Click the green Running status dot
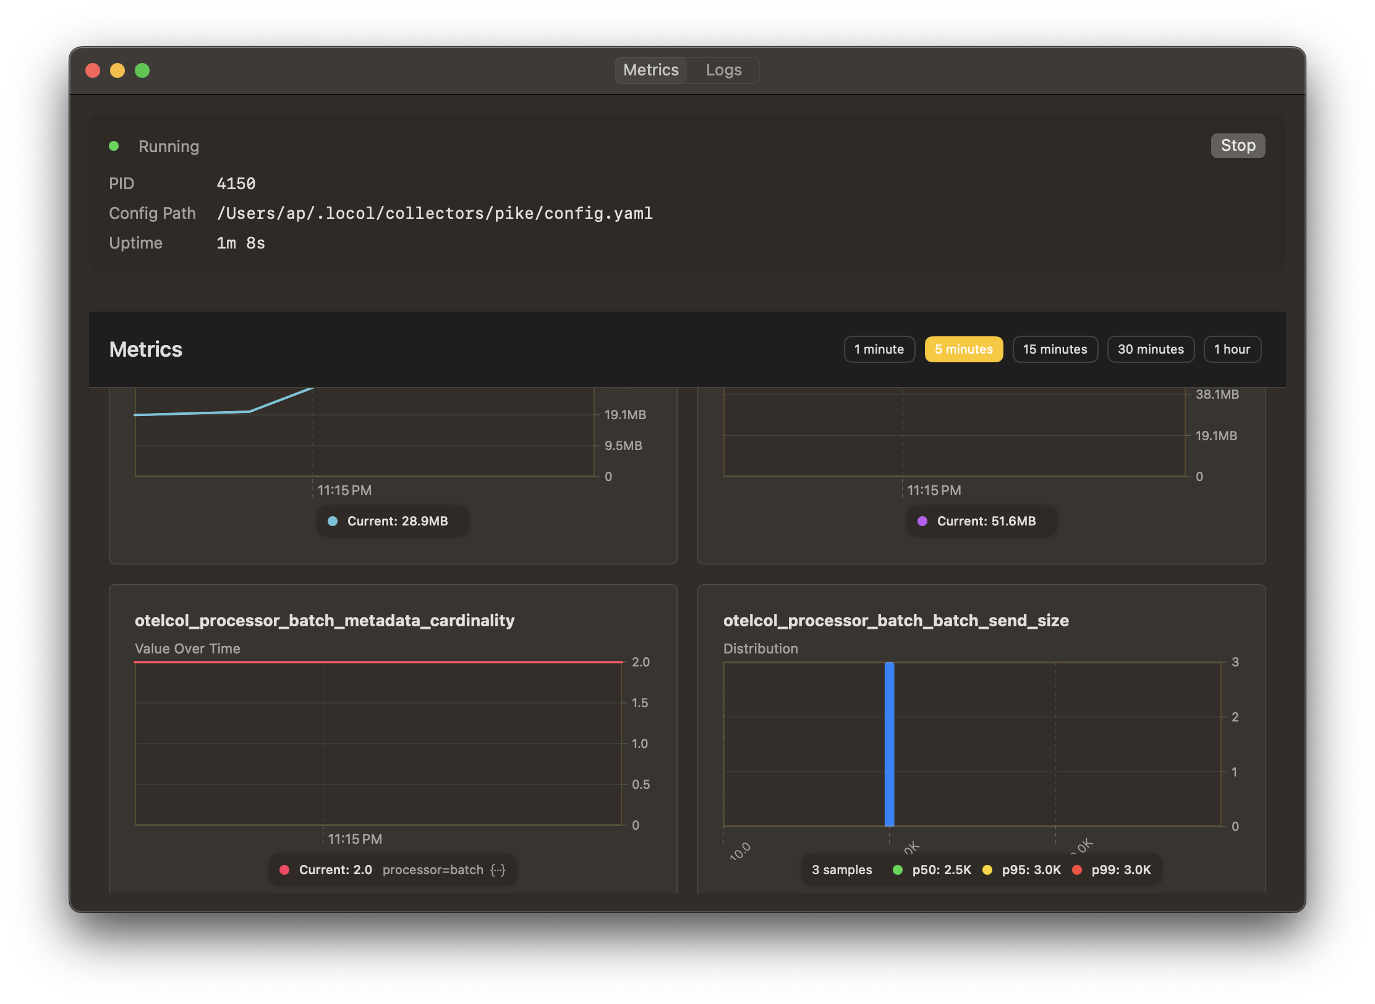The width and height of the screenshot is (1375, 1004). click(114, 146)
